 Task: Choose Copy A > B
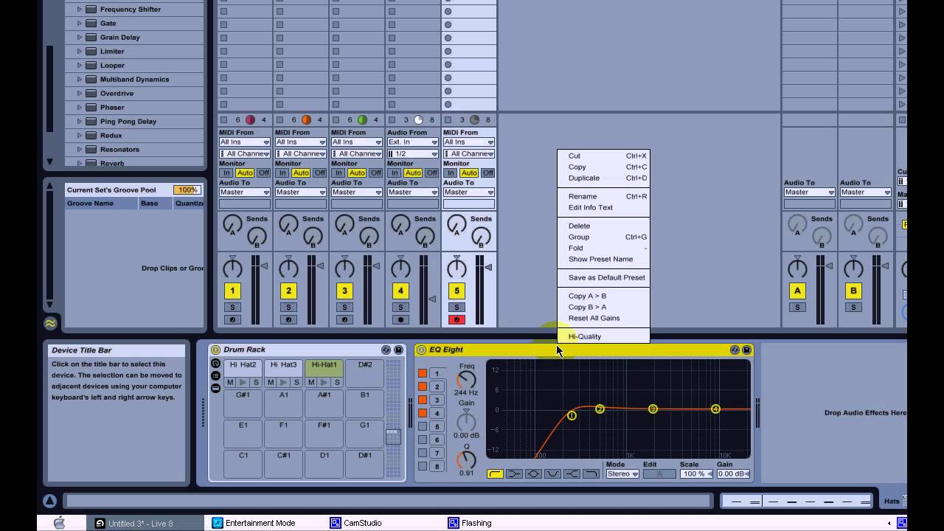[x=603, y=296]
